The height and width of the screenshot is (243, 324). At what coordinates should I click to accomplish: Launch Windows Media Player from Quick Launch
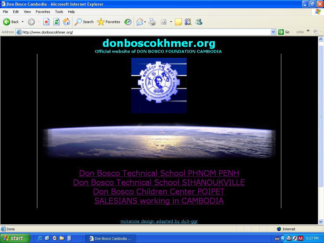(55, 238)
